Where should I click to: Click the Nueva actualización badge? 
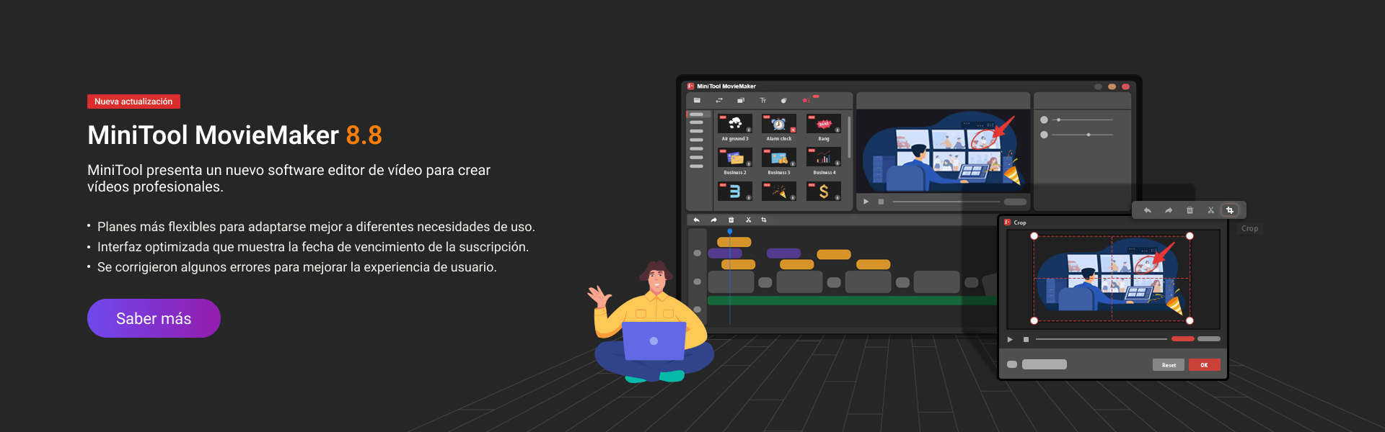coord(133,102)
